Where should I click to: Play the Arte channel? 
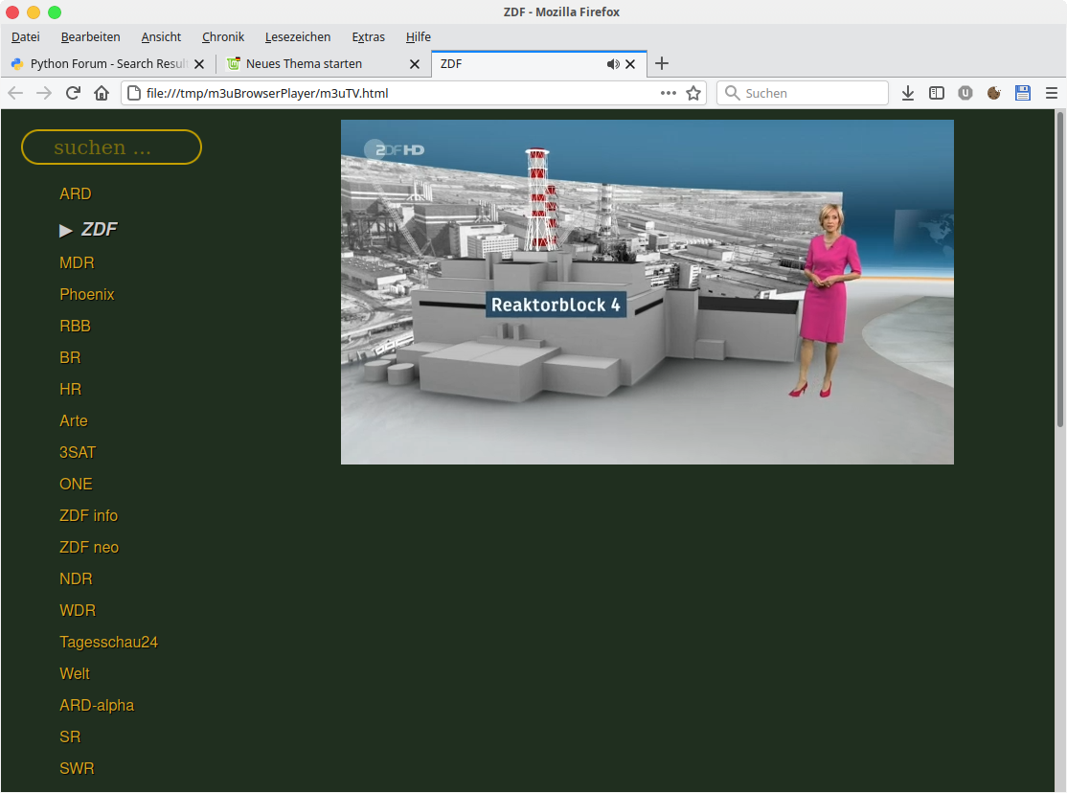[74, 420]
